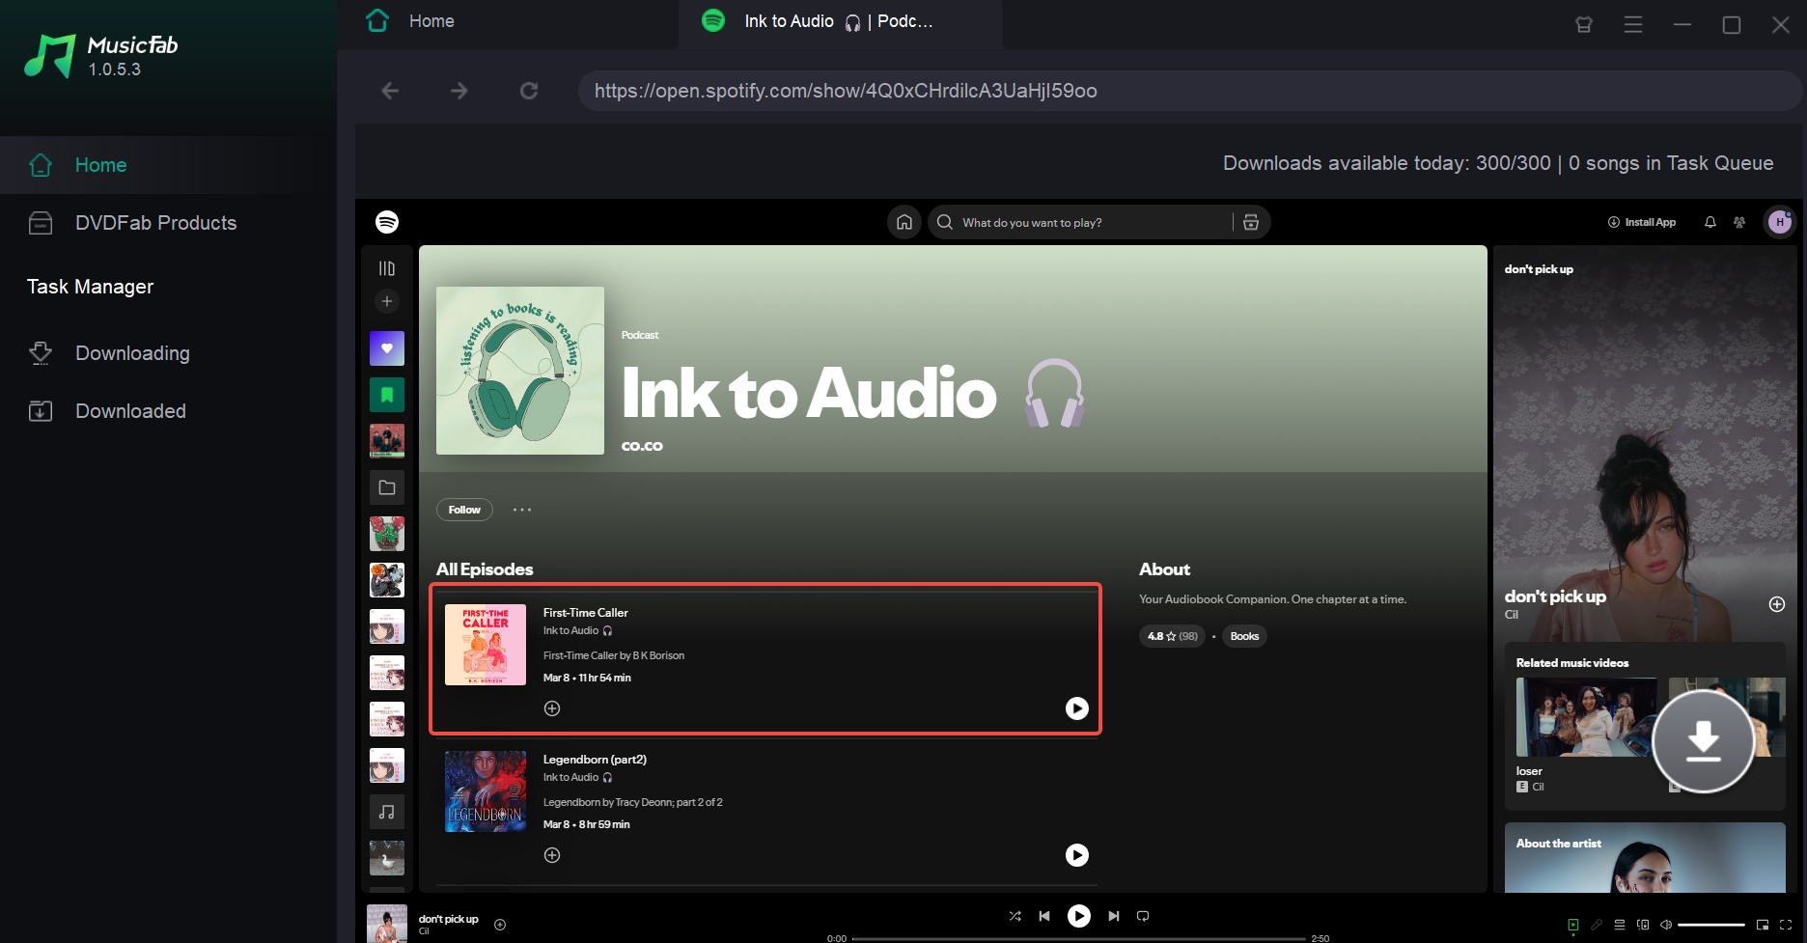This screenshot has height=943, width=1807.
Task: Add Legendborn (part2) episode to library
Action: tap(552, 855)
